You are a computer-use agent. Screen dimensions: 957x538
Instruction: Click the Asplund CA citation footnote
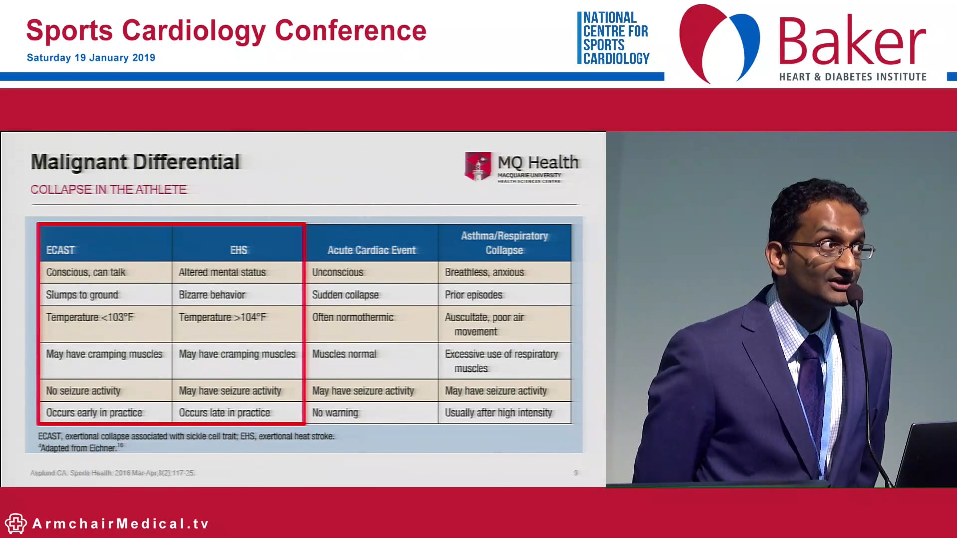click(112, 473)
